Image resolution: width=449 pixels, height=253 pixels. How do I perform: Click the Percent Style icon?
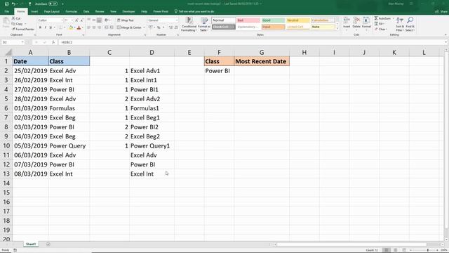coord(159,27)
